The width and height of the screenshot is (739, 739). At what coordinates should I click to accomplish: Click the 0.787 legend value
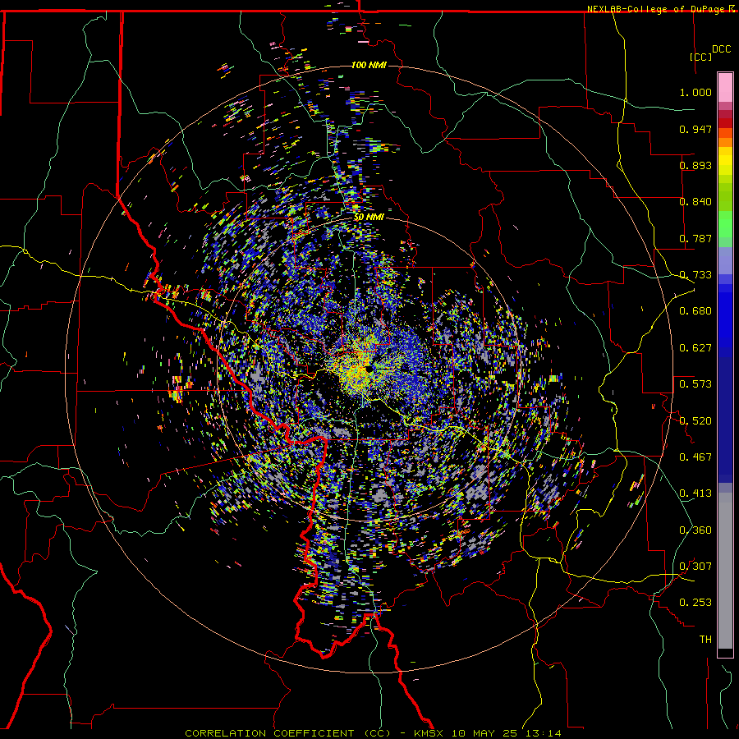[x=695, y=238]
